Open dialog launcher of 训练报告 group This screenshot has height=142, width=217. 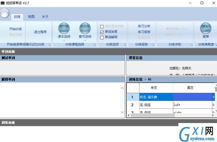point(153,45)
